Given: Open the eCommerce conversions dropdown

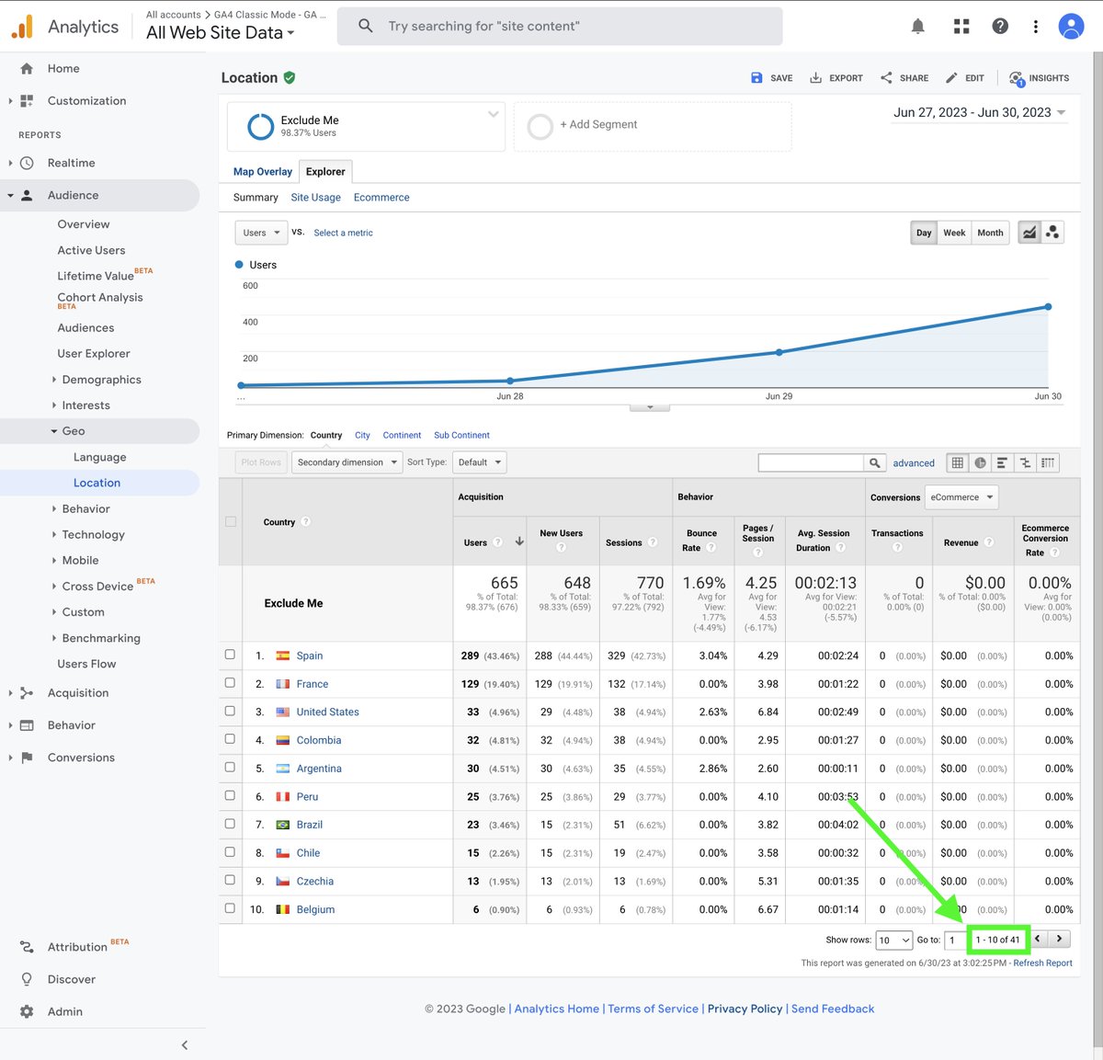Looking at the screenshot, I should 961,497.
